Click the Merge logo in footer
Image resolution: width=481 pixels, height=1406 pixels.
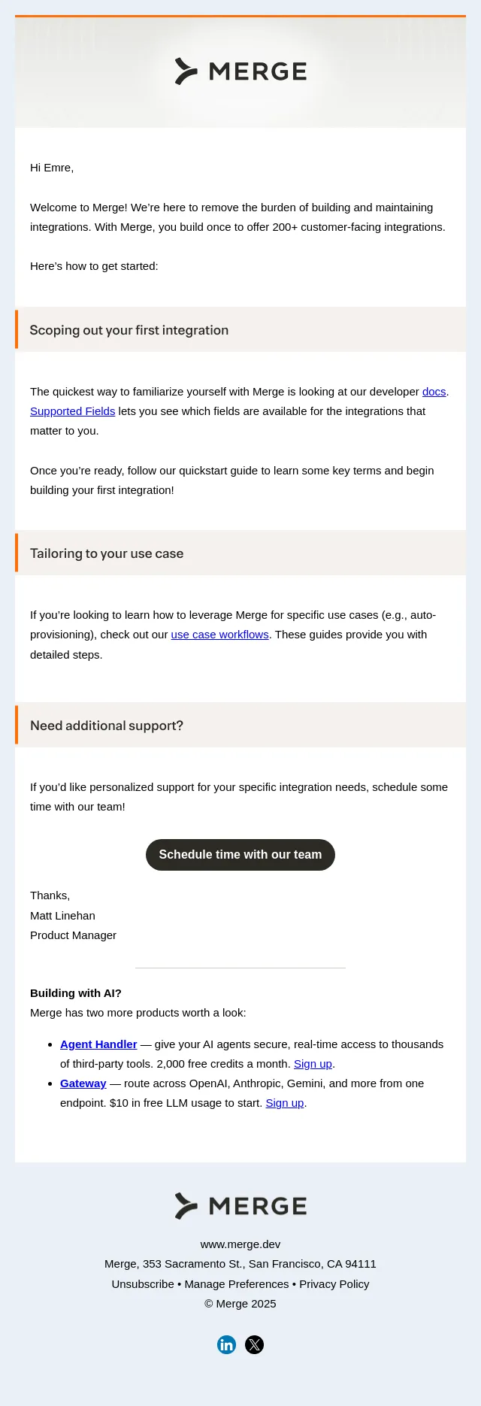pos(240,1206)
